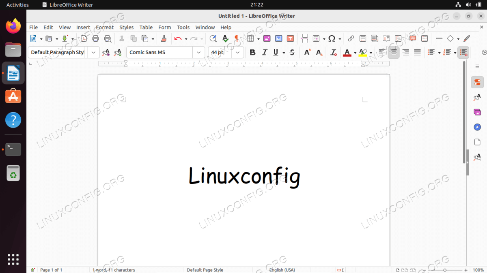487x273 pixels.
Task: Open the Format menu
Action: pos(105,27)
